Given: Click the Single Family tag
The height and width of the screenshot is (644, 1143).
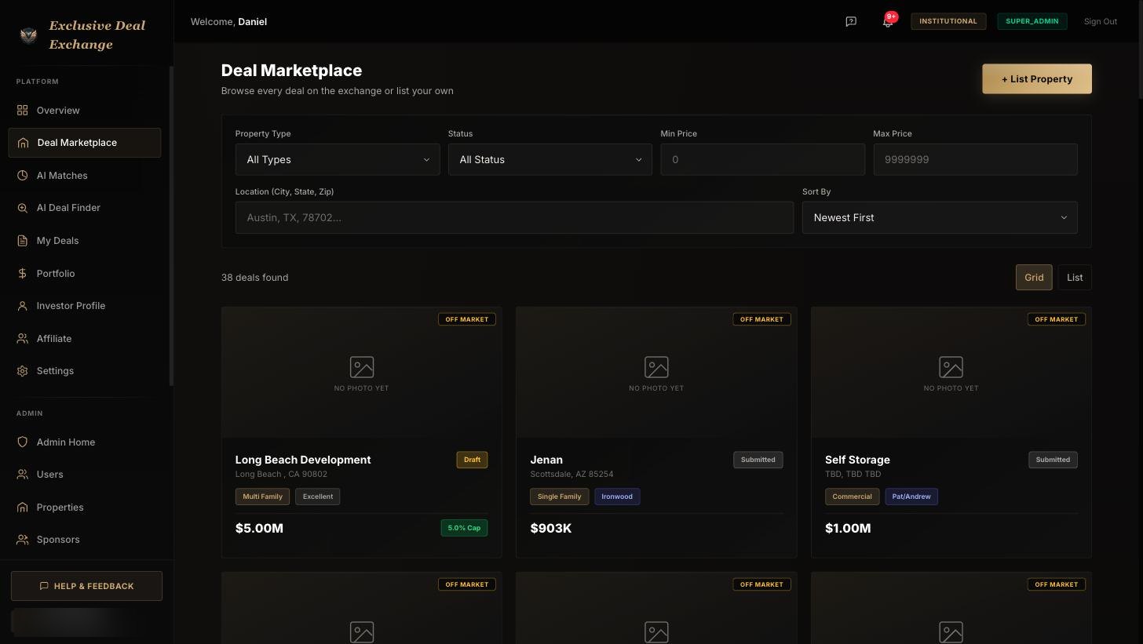Looking at the screenshot, I should [x=560, y=497].
